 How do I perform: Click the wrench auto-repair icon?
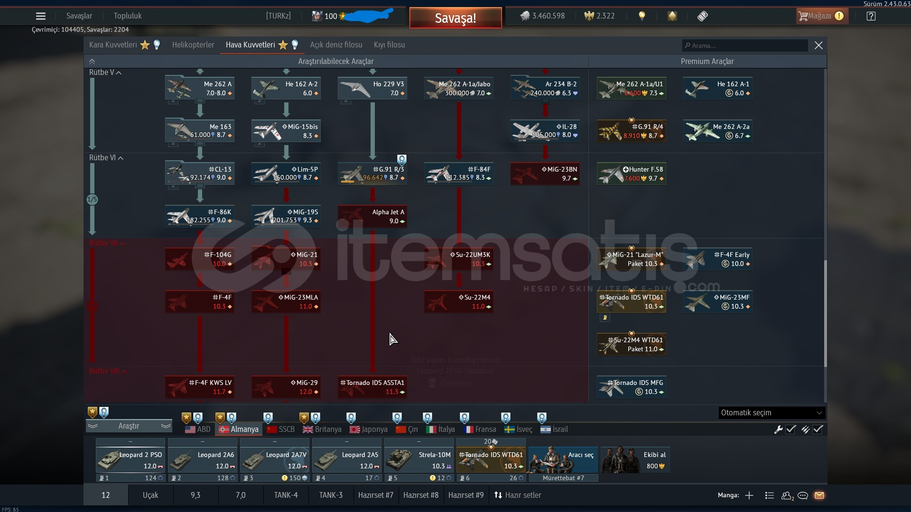pyautogui.click(x=778, y=430)
